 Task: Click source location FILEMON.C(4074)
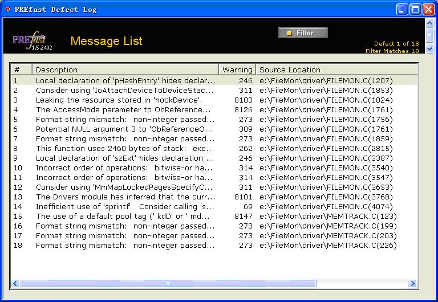click(x=326, y=207)
